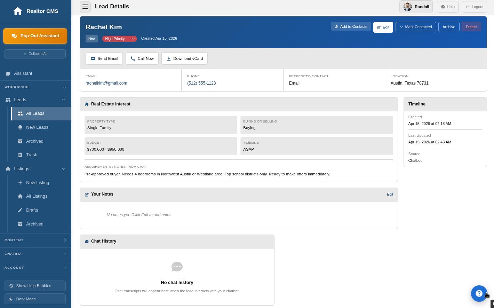Create a New Listing from sidebar
Image resolution: width=494 pixels, height=308 pixels.
(x=41, y=183)
